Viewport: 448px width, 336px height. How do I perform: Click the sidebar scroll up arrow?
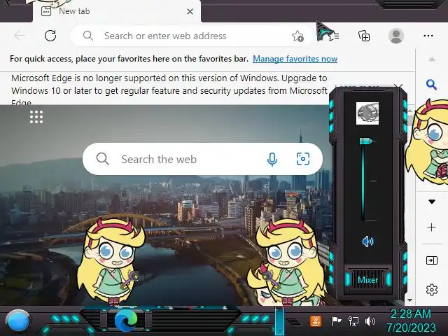pos(432,59)
